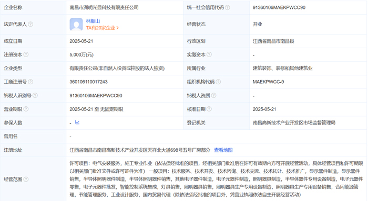
Task: Click the company name 南昌市洲明光显科技有限责任公司
Action: 104,7
